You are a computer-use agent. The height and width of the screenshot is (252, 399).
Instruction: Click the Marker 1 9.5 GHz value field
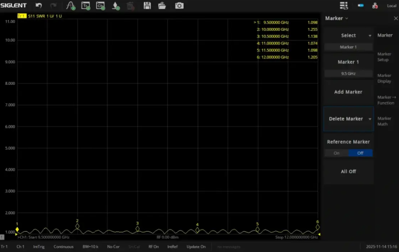tap(348, 74)
